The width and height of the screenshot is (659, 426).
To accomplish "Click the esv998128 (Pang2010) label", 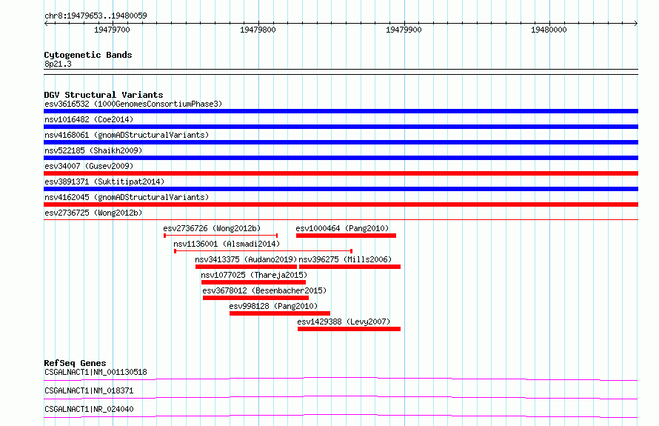I will (x=273, y=306).
